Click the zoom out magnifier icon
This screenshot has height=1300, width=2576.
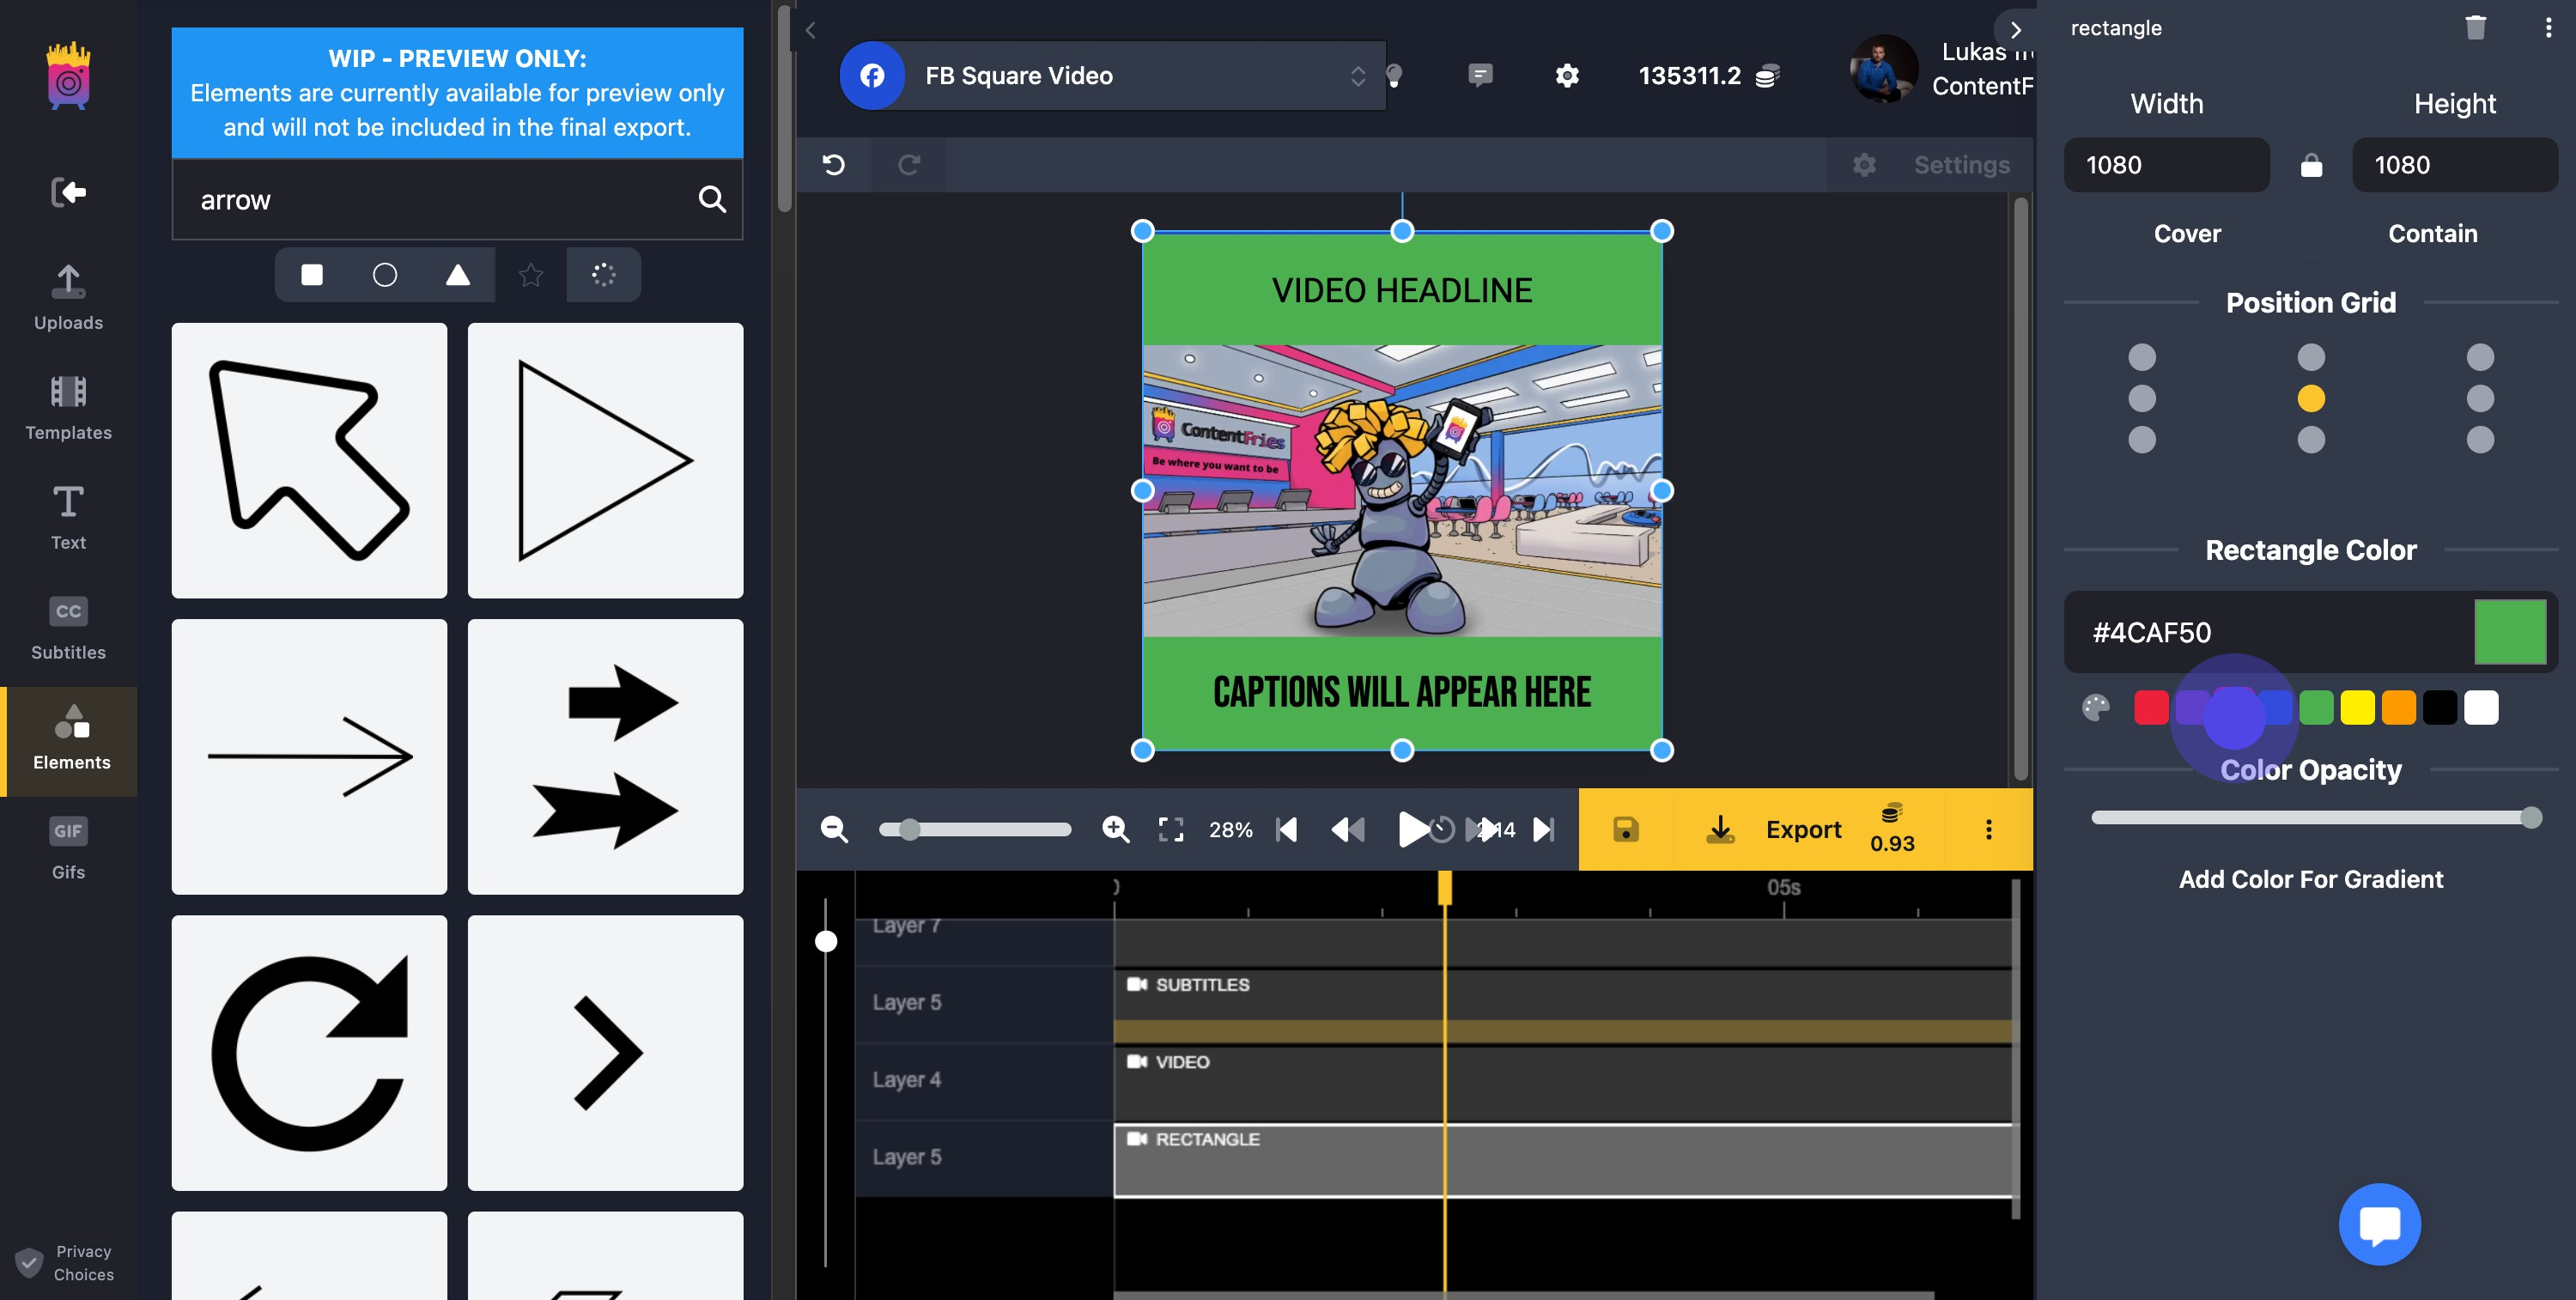click(834, 829)
